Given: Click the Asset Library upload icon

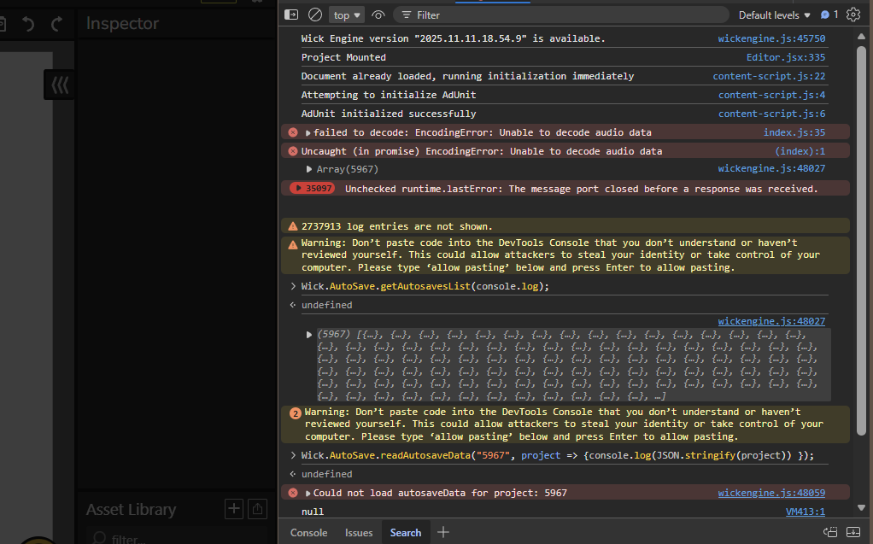Looking at the screenshot, I should [x=258, y=509].
